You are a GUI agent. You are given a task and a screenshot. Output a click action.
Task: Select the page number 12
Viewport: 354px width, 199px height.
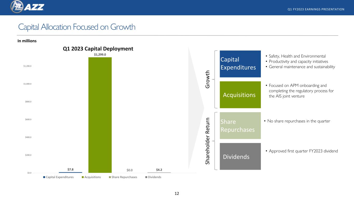pos(177,193)
